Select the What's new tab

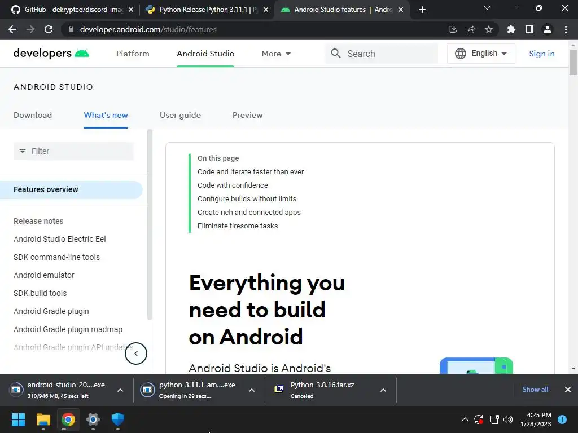pyautogui.click(x=106, y=115)
